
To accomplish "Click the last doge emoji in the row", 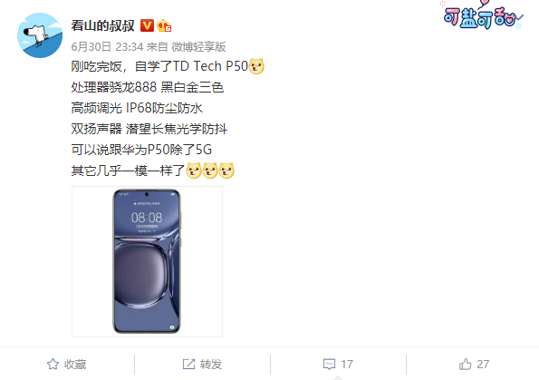I will [x=226, y=171].
